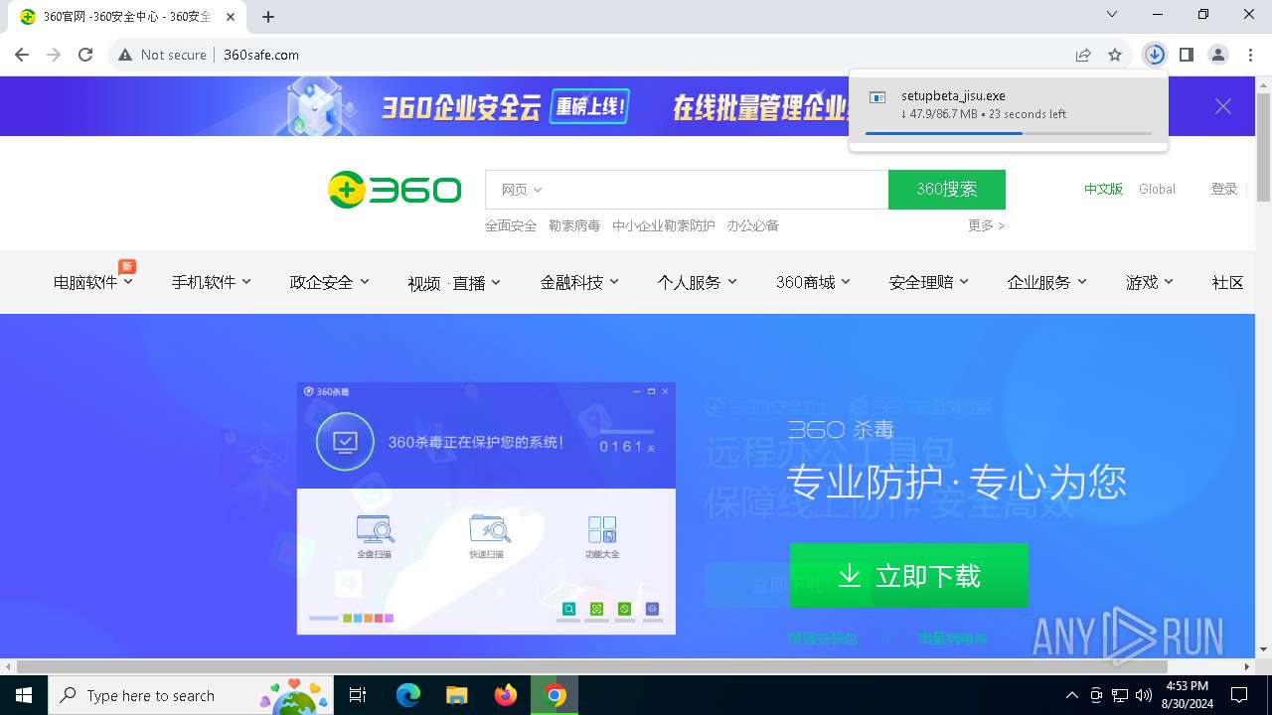
Task: Click the setupbeta_jisu.exe file icon
Action: coord(877,97)
